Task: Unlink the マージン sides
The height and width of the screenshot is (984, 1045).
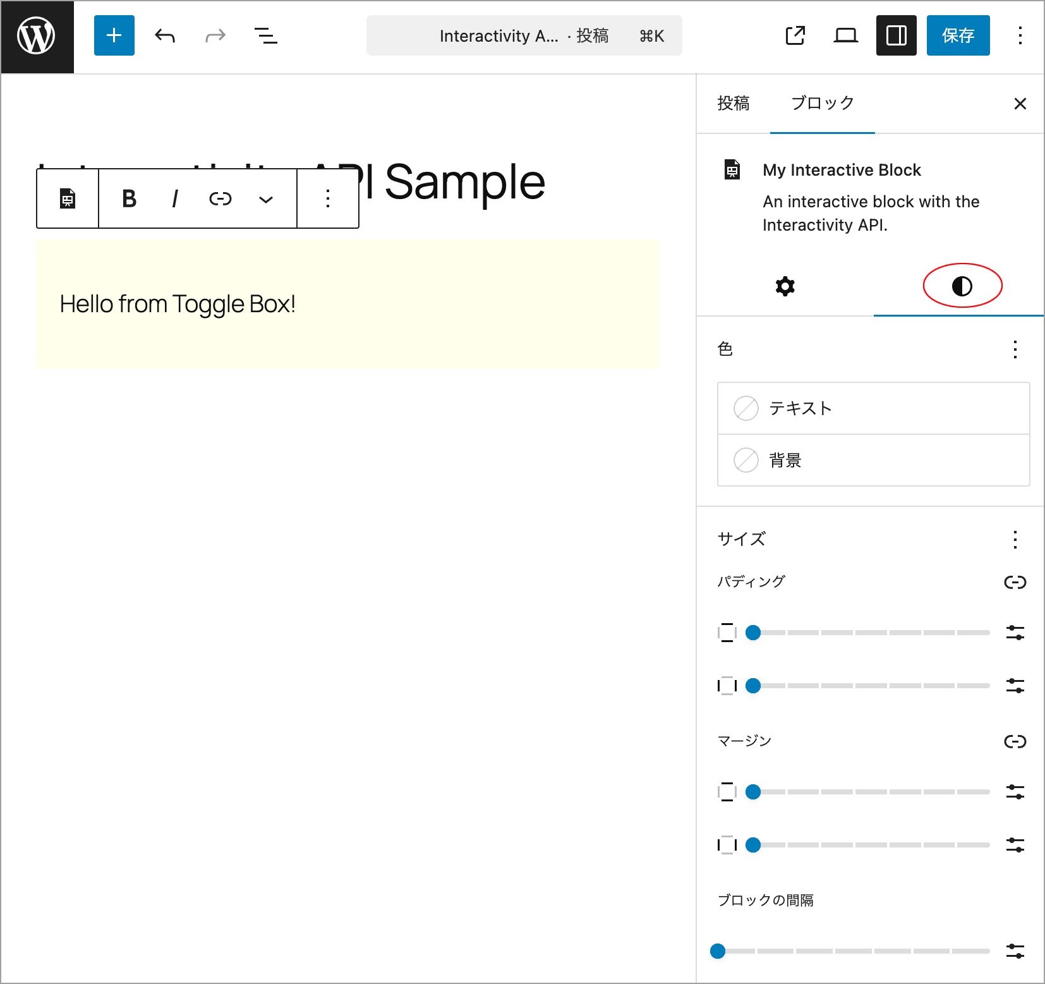Action: click(x=1015, y=741)
